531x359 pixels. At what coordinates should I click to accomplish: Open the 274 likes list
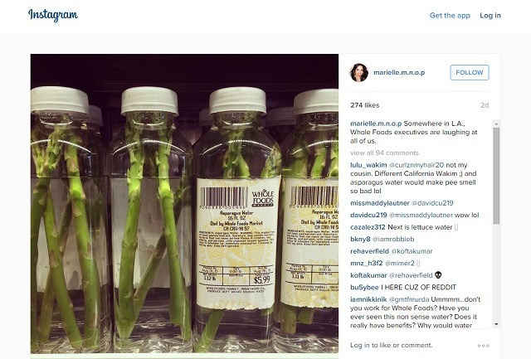(365, 105)
